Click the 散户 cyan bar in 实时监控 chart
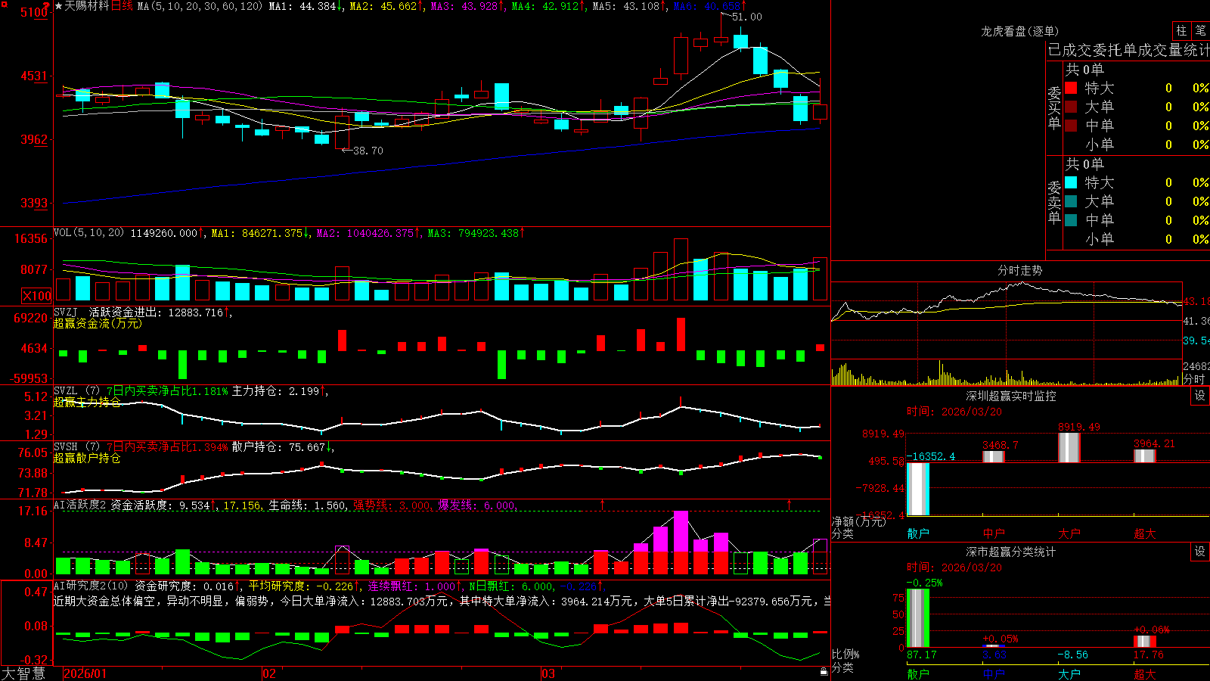Screen dimensions: 1210x681 [918, 489]
